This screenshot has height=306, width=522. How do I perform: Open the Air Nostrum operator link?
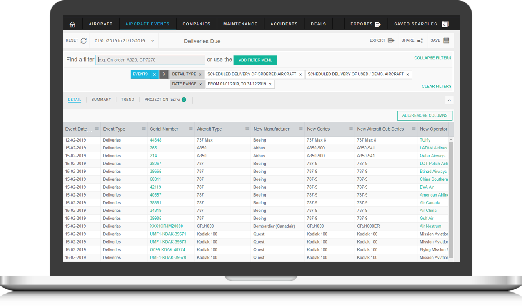point(431,226)
